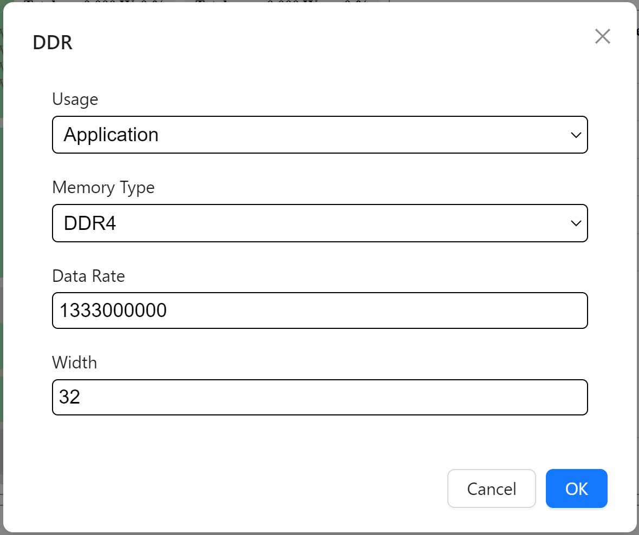This screenshot has height=535, width=639.
Task: Click the Cancel button
Action: pos(492,488)
